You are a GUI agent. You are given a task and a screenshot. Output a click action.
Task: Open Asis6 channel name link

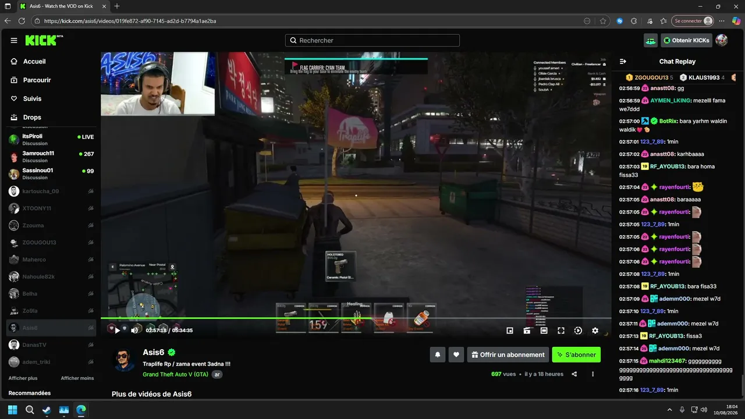pyautogui.click(x=154, y=352)
